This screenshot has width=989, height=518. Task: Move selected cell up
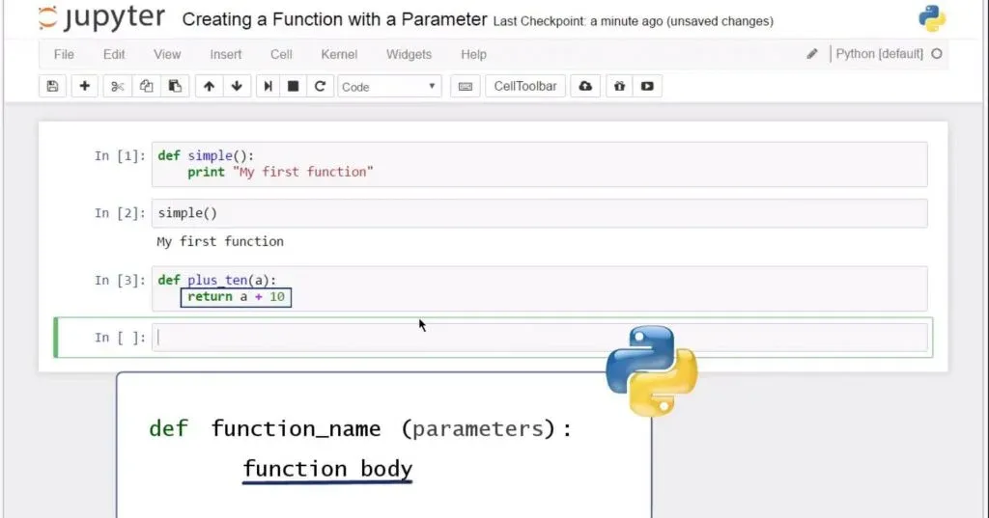[x=209, y=86]
